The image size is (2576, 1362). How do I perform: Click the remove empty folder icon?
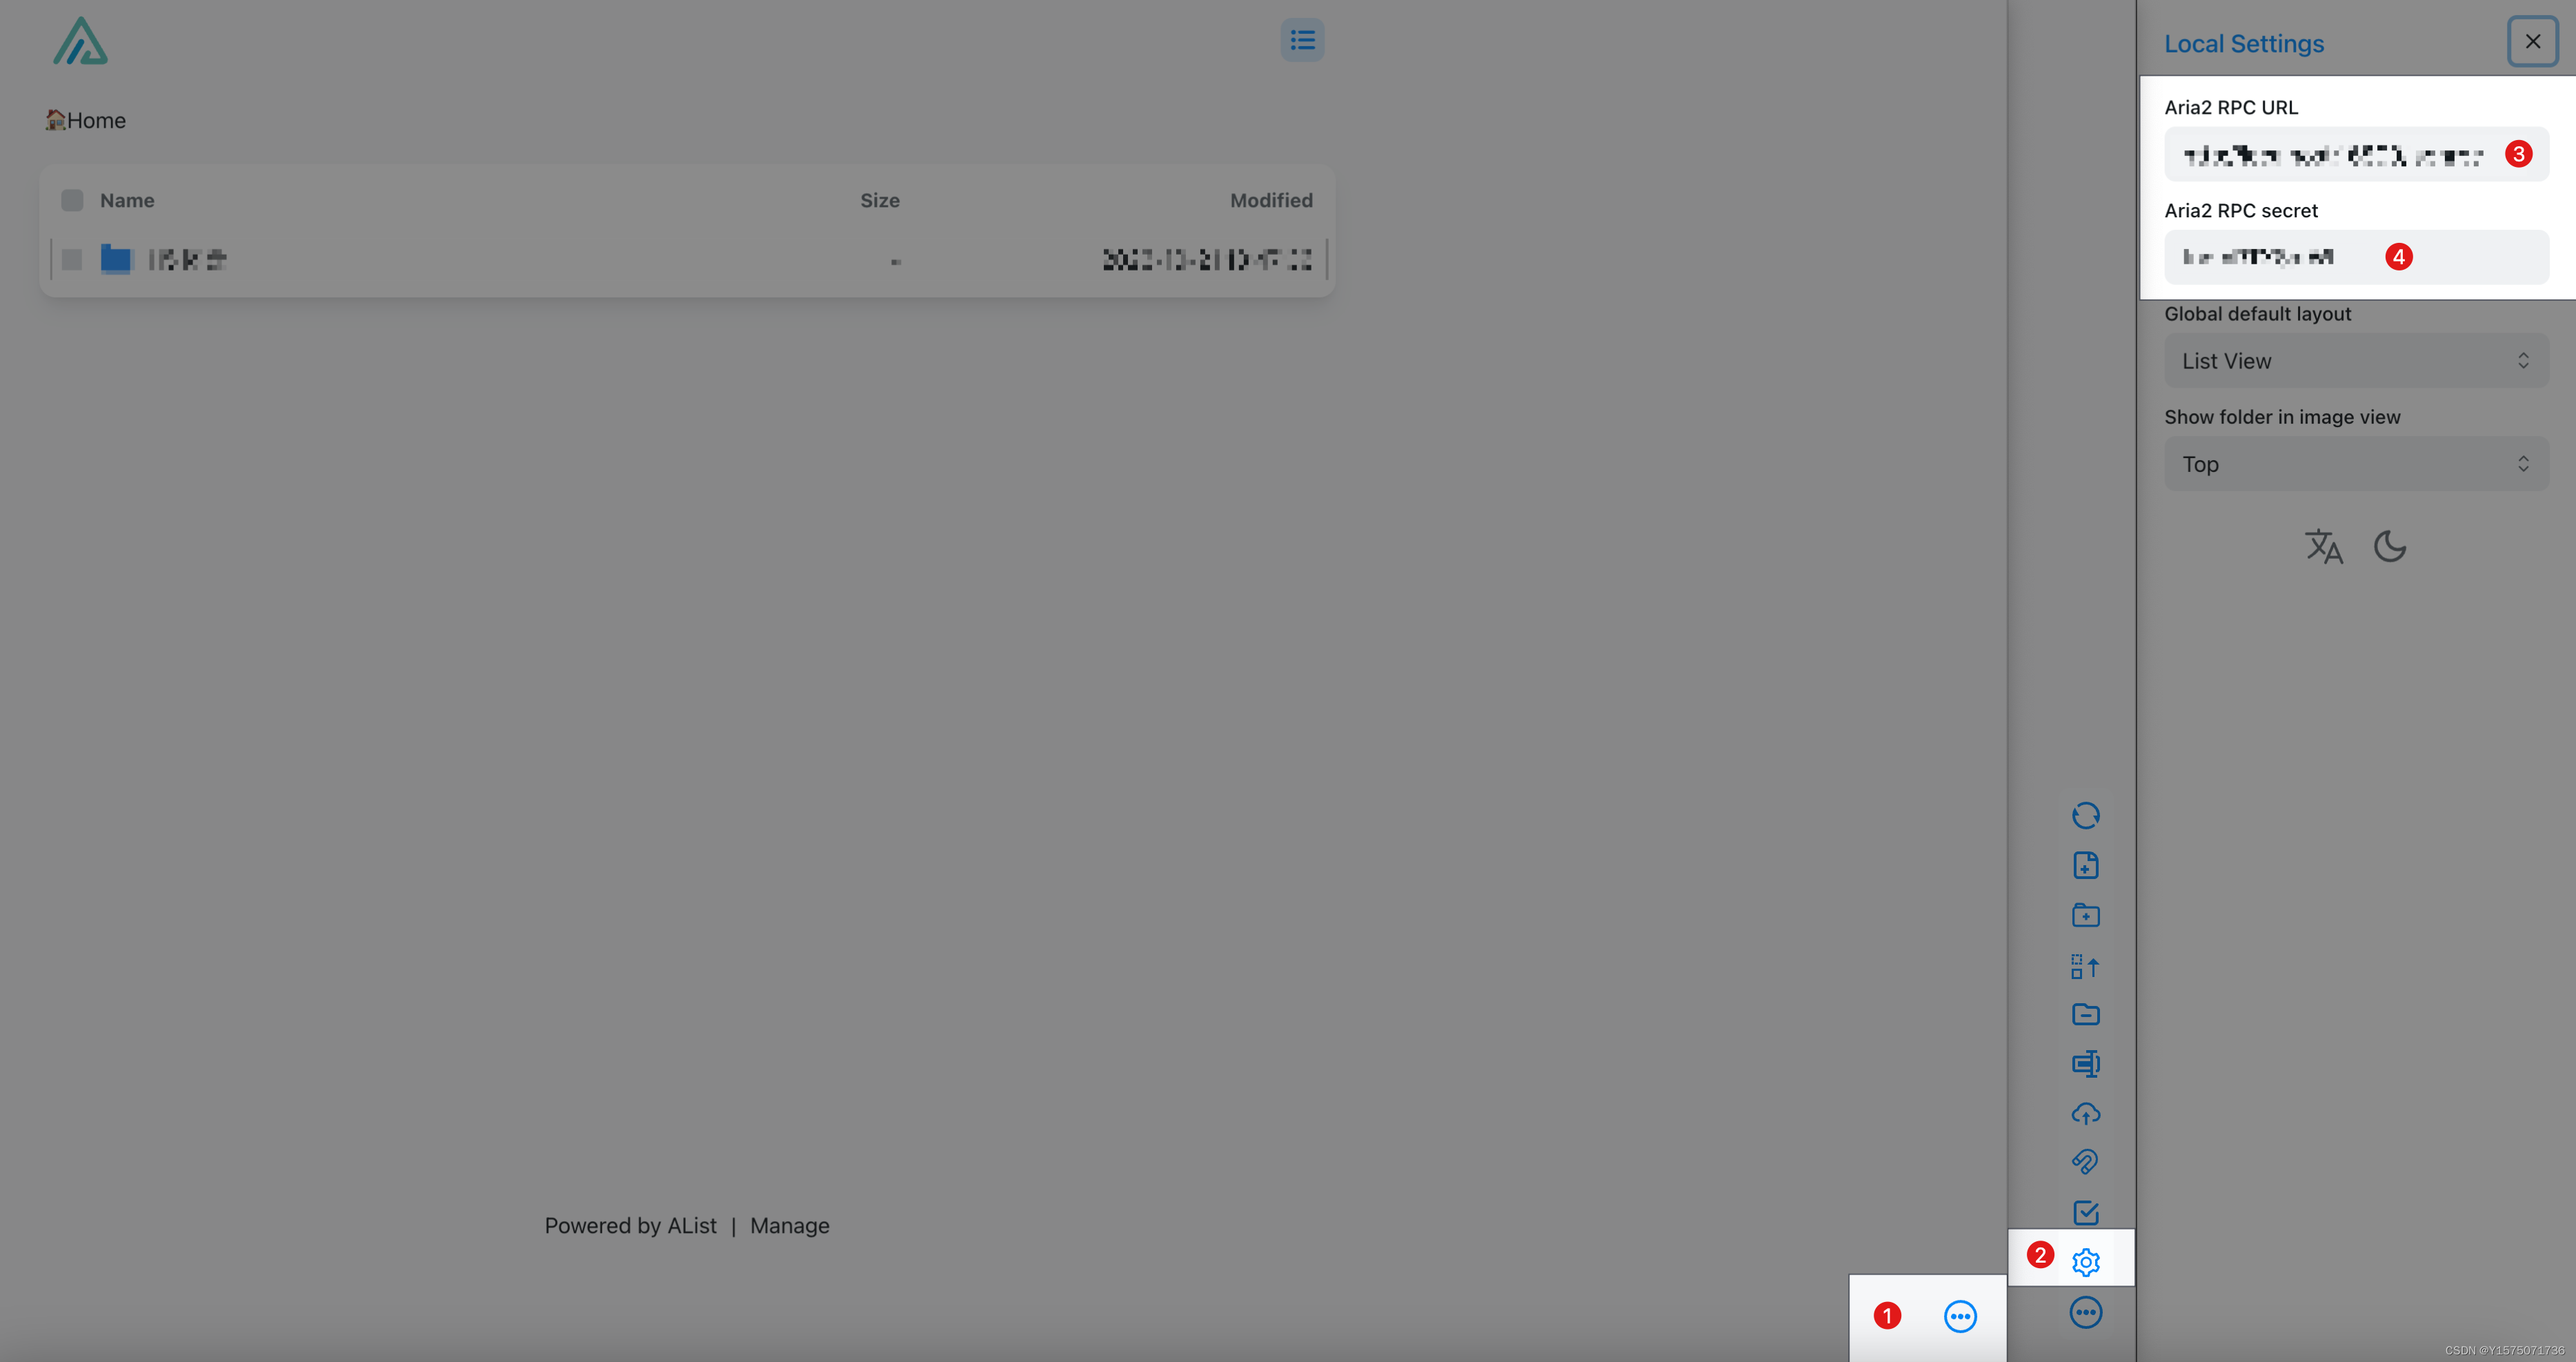point(2085,1014)
